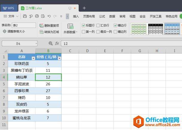The width and height of the screenshot is (182, 130).
Task: Open the 插入 ribbon tab
Action: [x=76, y=16]
